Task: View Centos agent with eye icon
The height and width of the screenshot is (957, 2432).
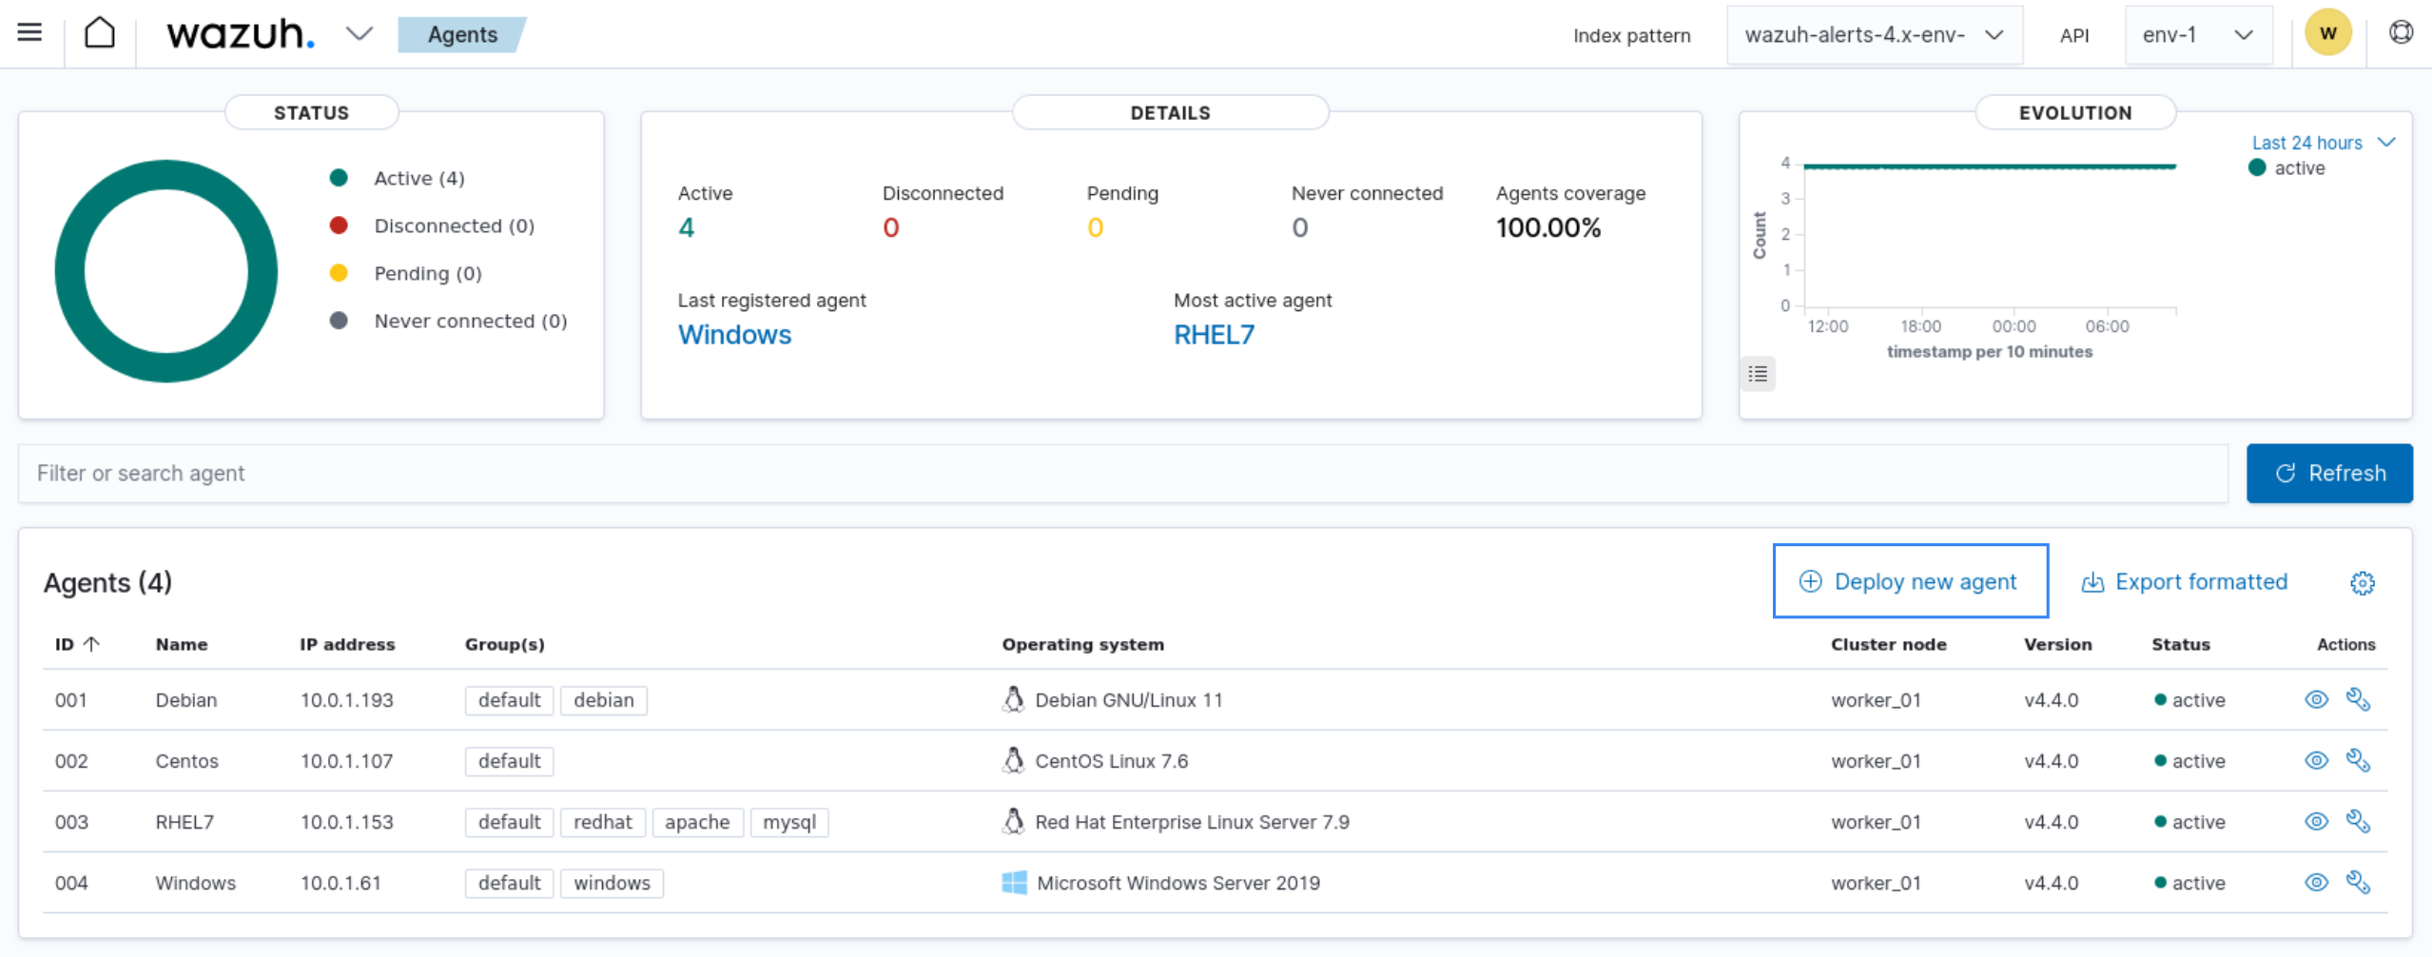Action: click(2316, 760)
